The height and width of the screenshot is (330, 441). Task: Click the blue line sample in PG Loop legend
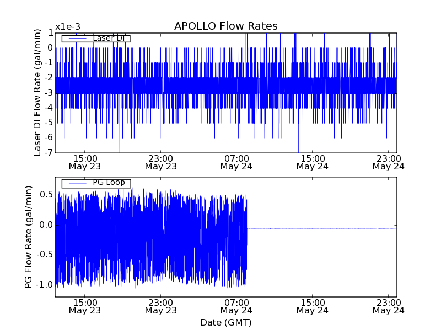[x=77, y=183]
